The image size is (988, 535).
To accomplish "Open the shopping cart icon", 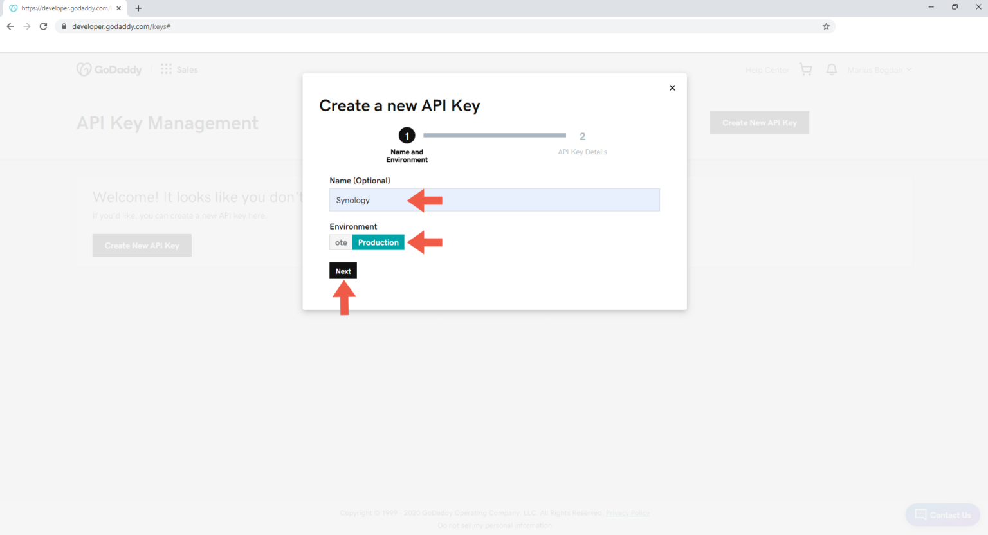I will pos(805,69).
